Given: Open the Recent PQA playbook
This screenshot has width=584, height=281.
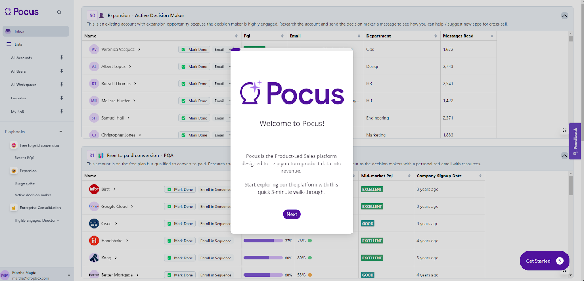Looking at the screenshot, I should pos(24,158).
